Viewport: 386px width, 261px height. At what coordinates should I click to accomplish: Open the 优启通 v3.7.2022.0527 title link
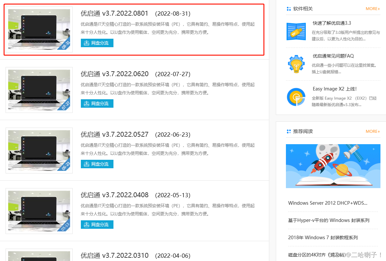pyautogui.click(x=114, y=134)
